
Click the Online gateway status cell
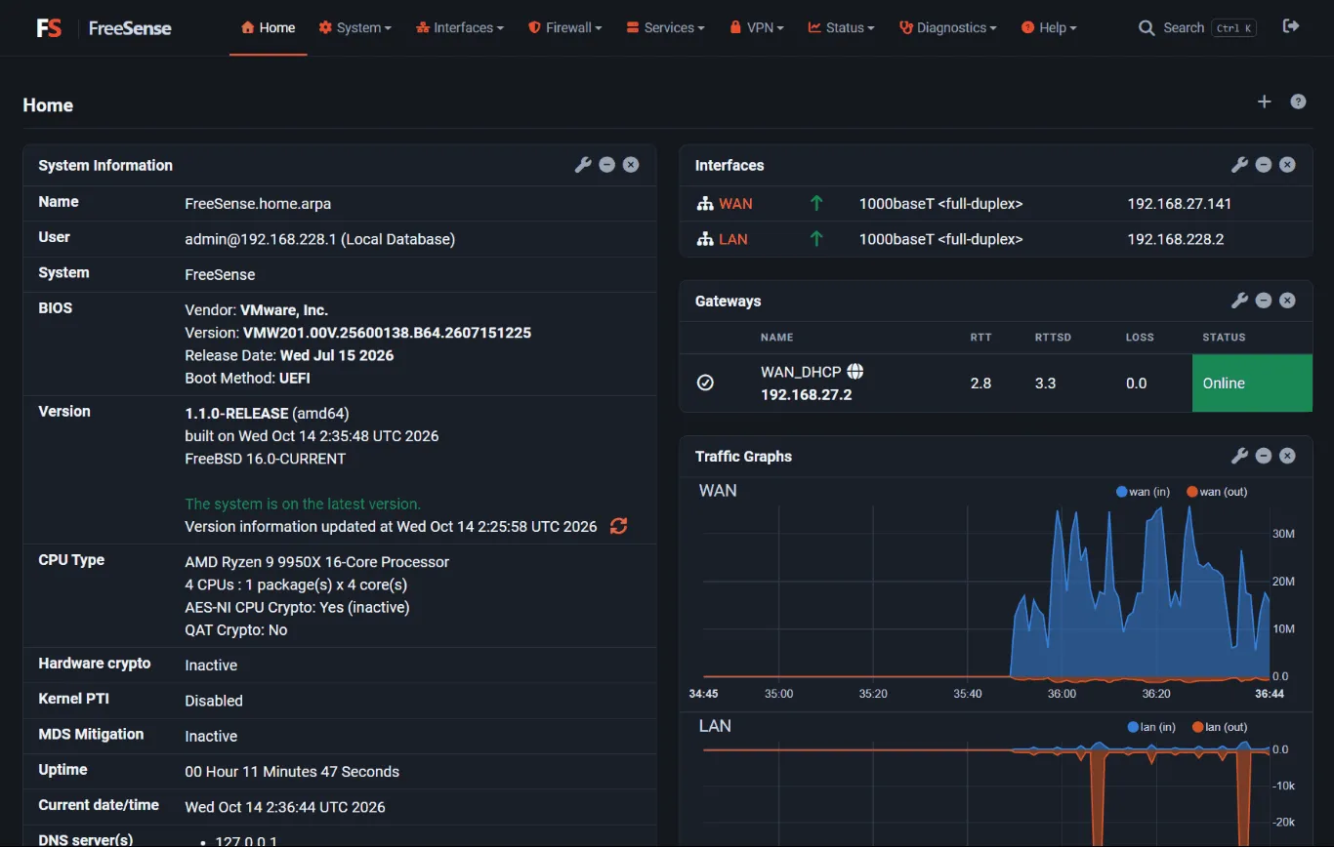pyautogui.click(x=1252, y=383)
